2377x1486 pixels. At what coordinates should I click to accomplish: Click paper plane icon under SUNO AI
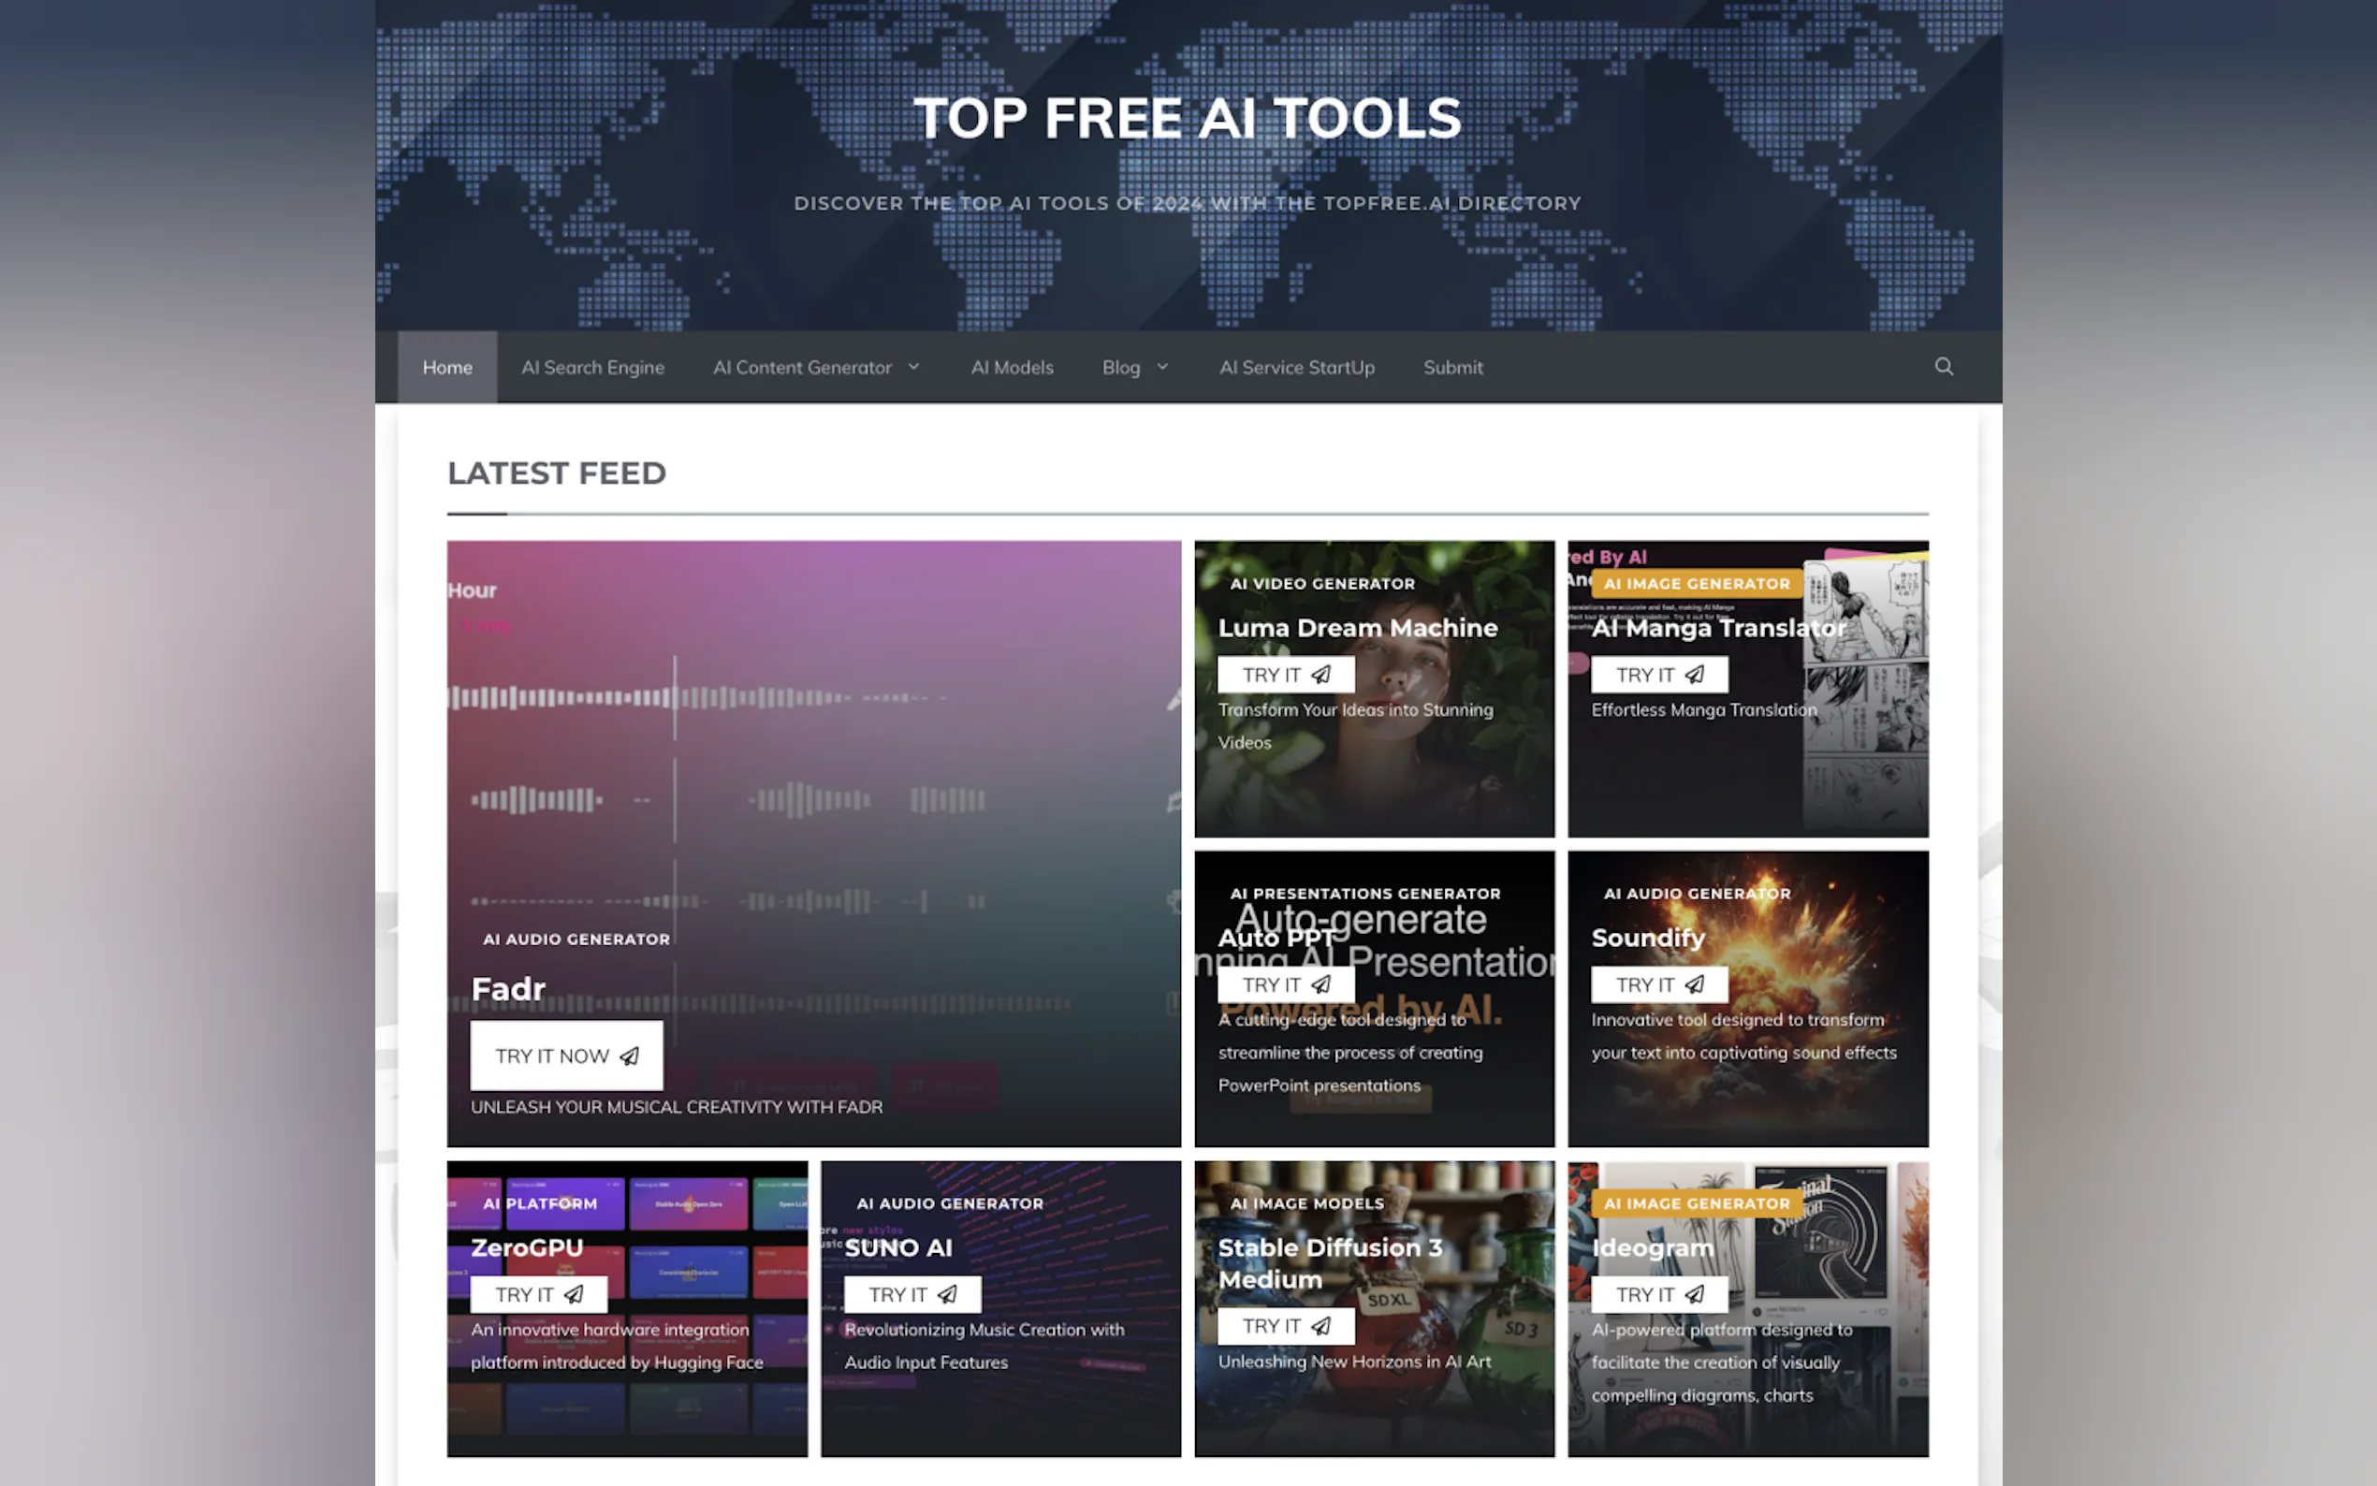pos(947,1294)
